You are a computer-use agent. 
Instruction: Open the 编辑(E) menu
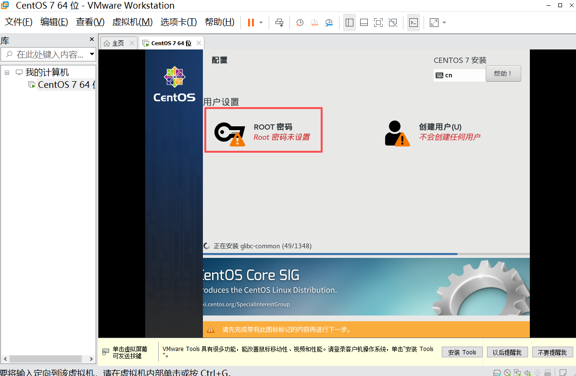(54, 22)
